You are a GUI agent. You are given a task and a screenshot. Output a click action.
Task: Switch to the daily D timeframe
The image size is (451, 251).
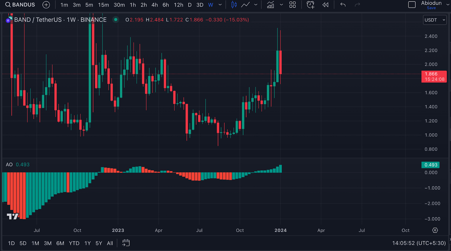click(x=190, y=5)
